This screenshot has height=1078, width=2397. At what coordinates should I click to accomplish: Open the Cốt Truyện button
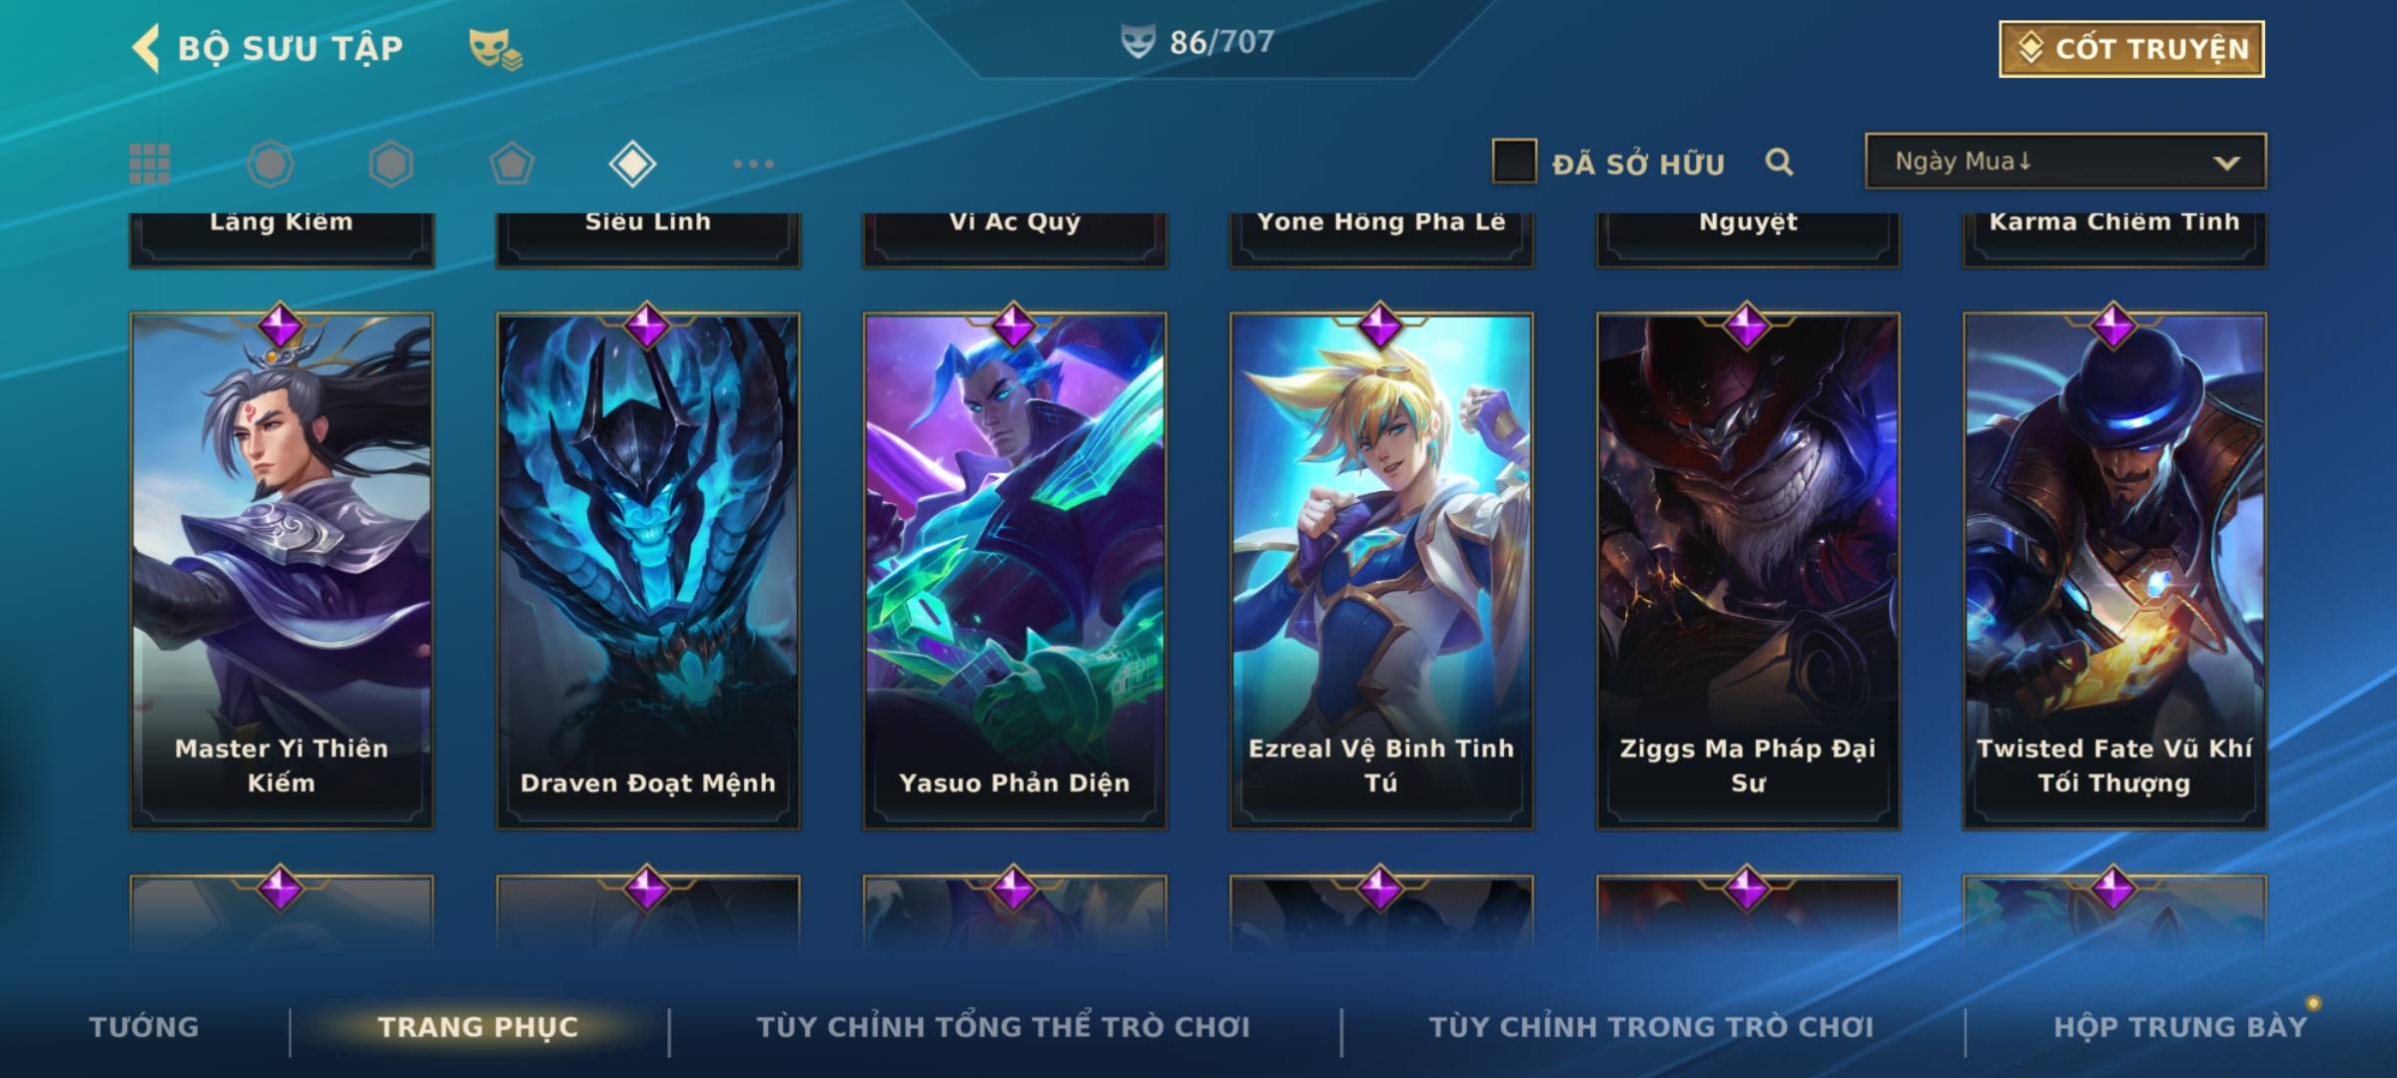click(x=2131, y=49)
